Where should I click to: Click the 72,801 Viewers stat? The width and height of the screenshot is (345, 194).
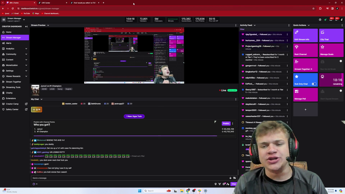(x=143, y=20)
